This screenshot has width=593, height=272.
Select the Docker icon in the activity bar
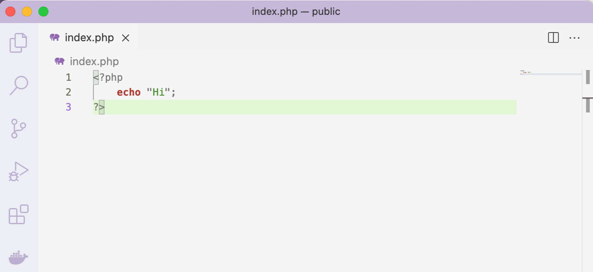click(x=19, y=257)
